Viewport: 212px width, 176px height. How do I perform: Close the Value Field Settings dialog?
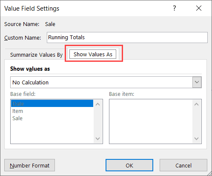click(x=199, y=8)
